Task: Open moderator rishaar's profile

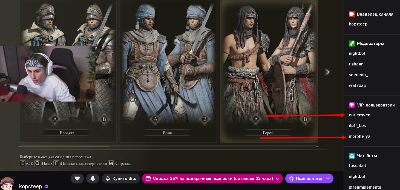Action: click(x=356, y=64)
